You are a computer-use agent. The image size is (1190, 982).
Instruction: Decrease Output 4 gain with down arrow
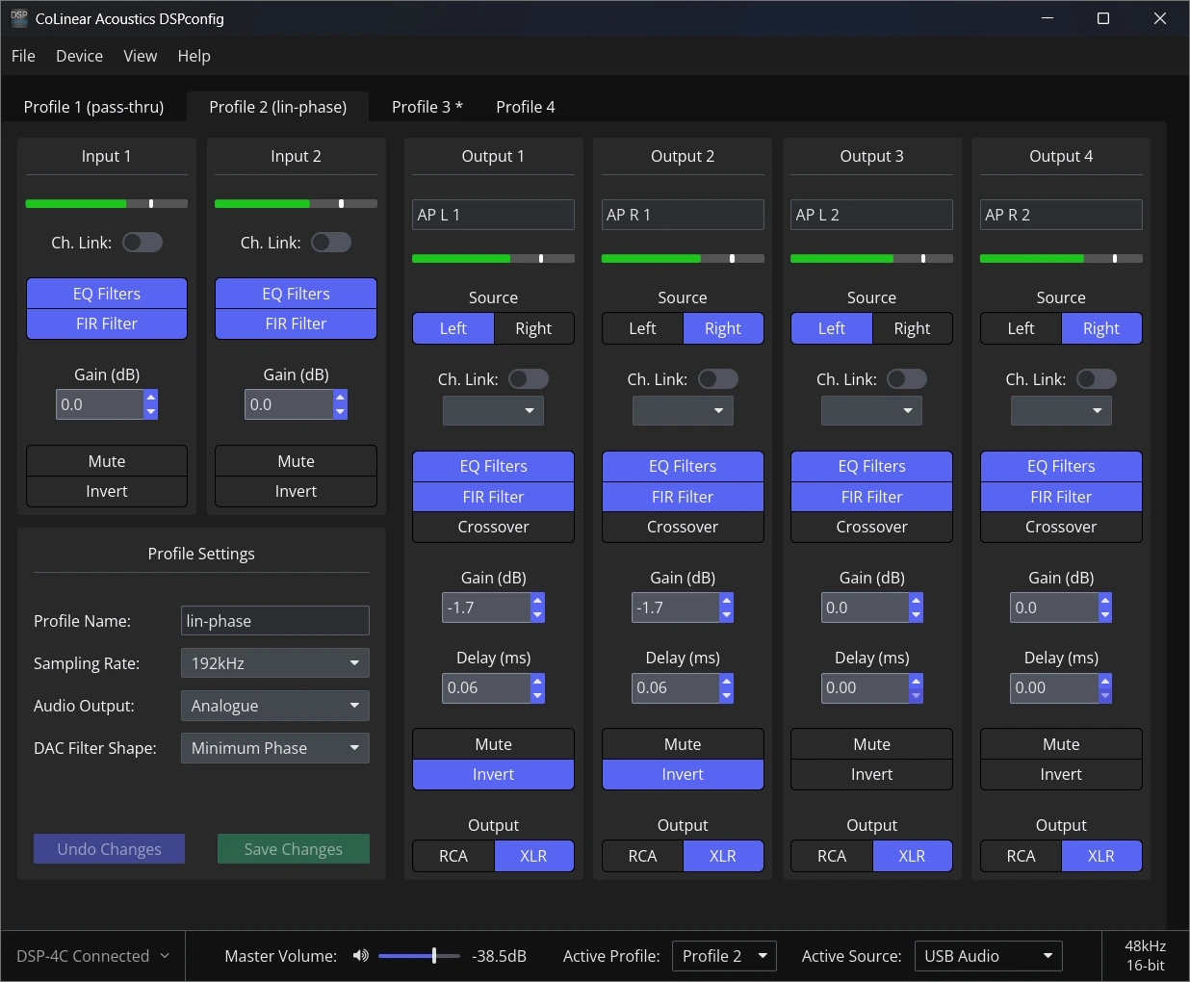pyautogui.click(x=1105, y=615)
